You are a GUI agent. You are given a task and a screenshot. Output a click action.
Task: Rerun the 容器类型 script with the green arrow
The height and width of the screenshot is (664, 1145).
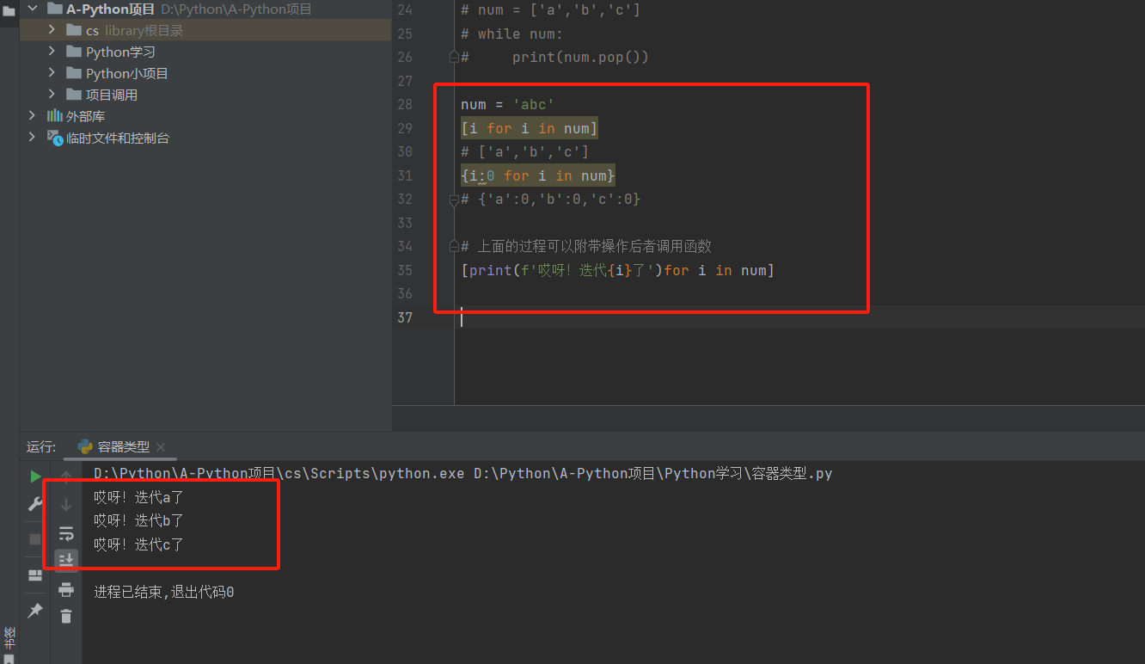pos(35,476)
